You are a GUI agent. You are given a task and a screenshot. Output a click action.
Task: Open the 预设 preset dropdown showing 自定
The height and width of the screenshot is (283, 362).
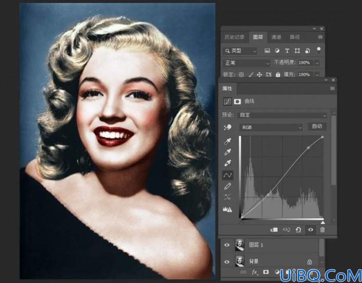point(282,115)
